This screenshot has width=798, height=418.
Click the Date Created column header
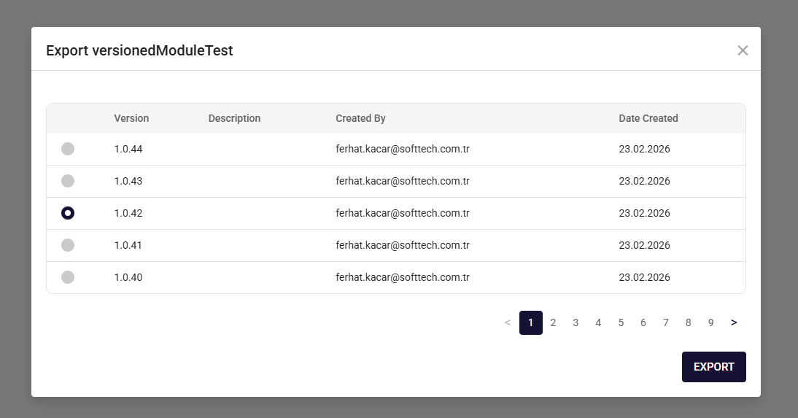(648, 118)
